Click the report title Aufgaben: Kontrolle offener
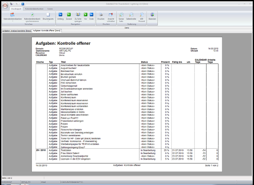Viewport: 254px width, 185px height. point(63,43)
